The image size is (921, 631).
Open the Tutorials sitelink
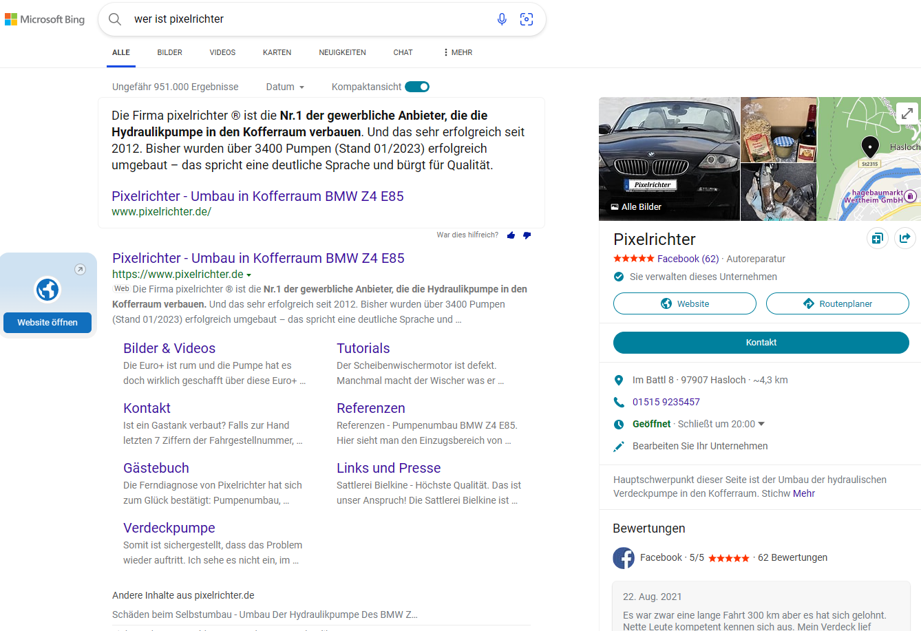pyautogui.click(x=363, y=348)
